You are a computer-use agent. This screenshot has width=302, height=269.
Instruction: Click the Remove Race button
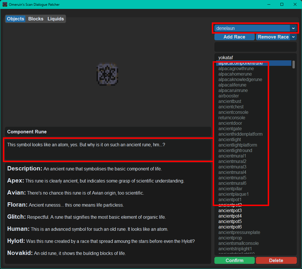click(273, 37)
